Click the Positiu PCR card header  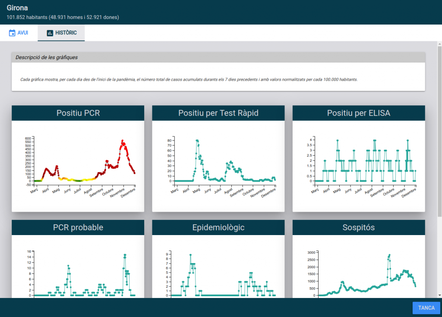[x=78, y=113]
